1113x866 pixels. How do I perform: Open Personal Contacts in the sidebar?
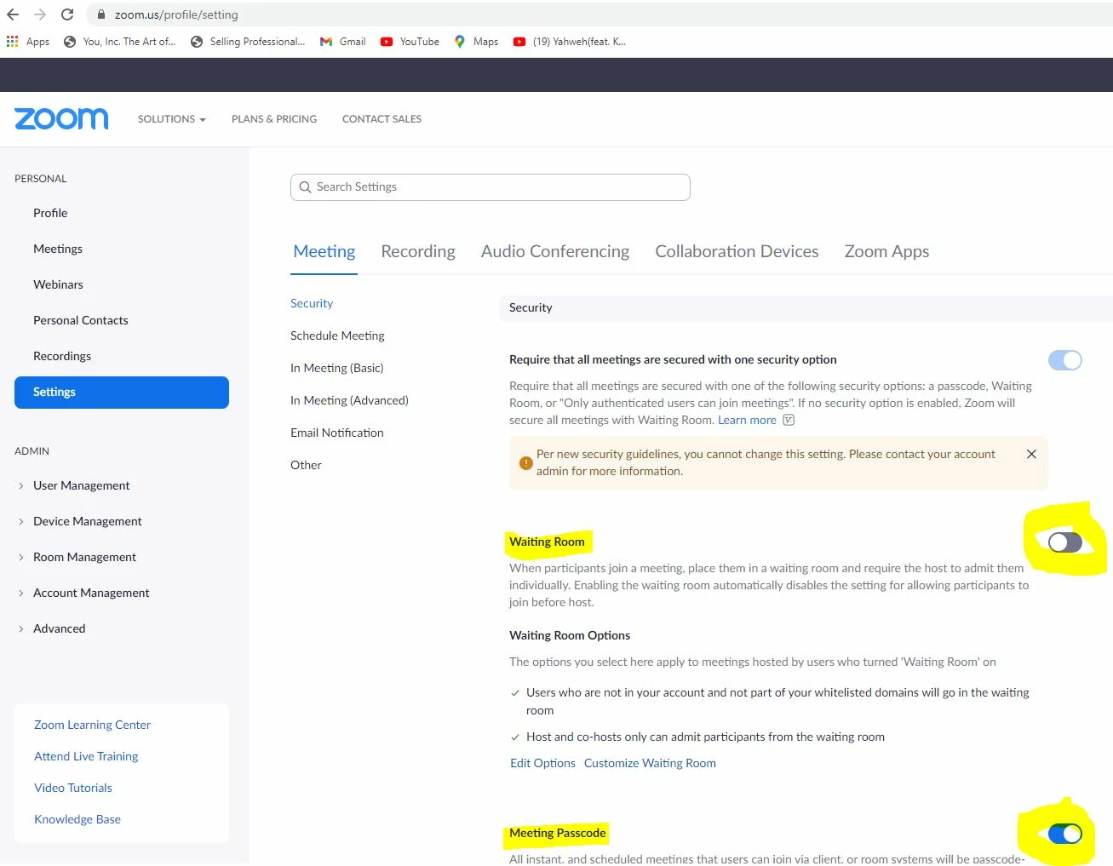(x=81, y=320)
